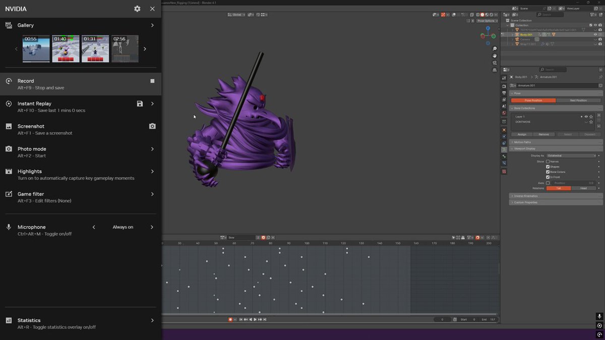Select Pose Position button
This screenshot has height=340, width=605.
tap(533, 100)
